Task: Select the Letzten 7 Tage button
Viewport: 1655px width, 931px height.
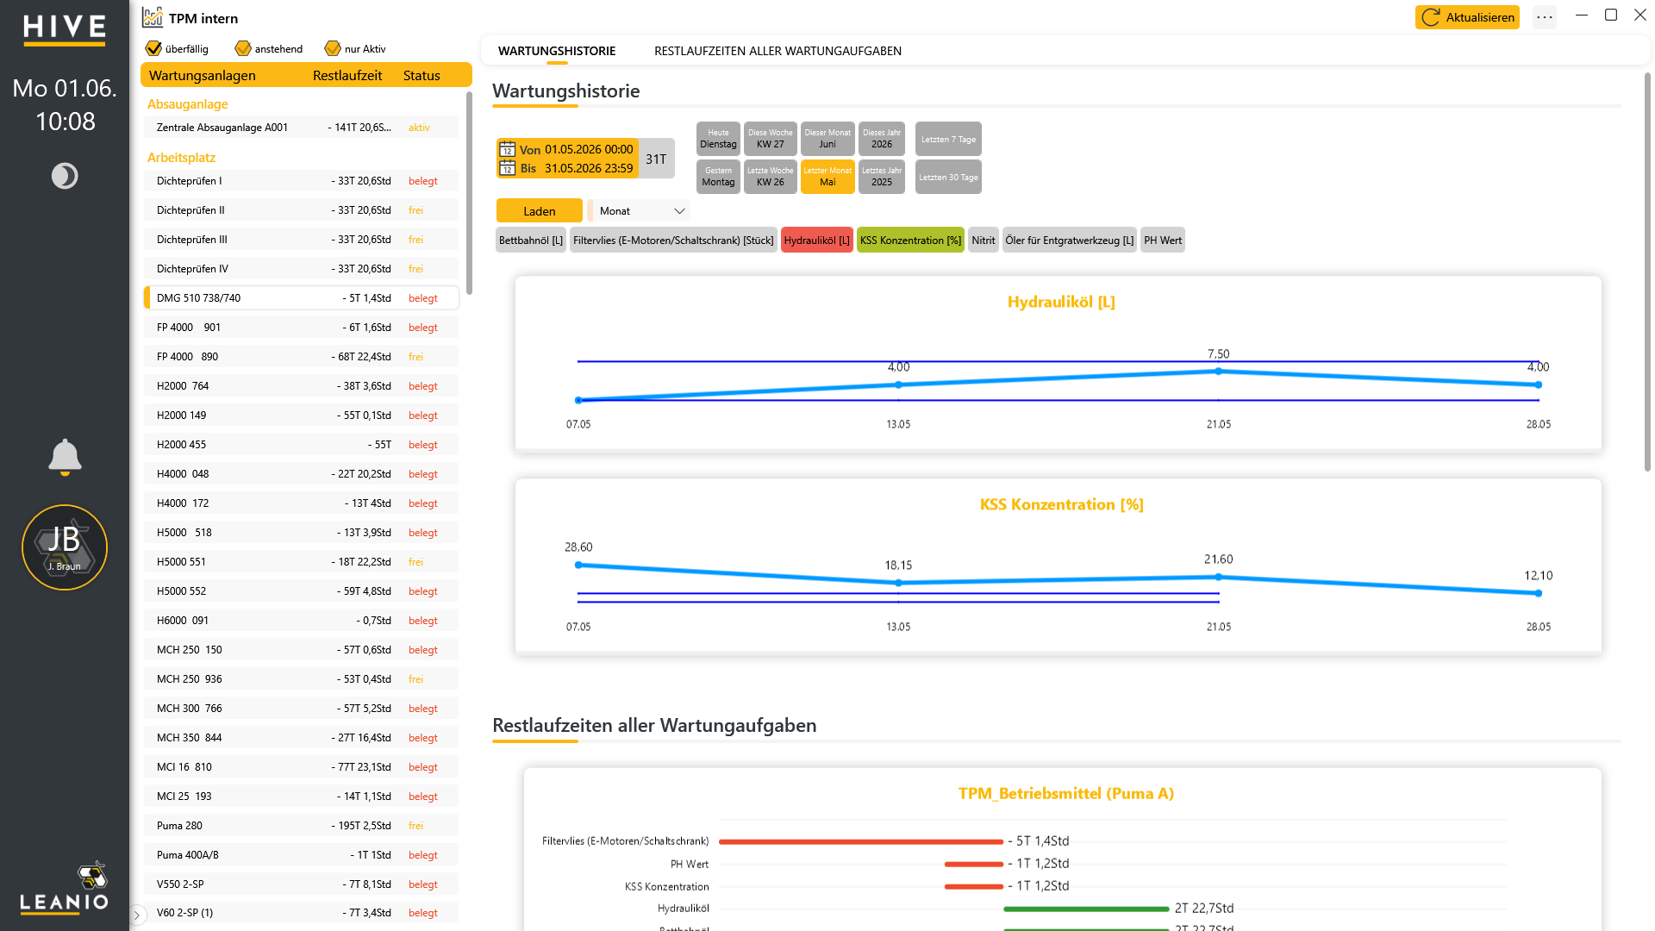Action: click(x=948, y=139)
